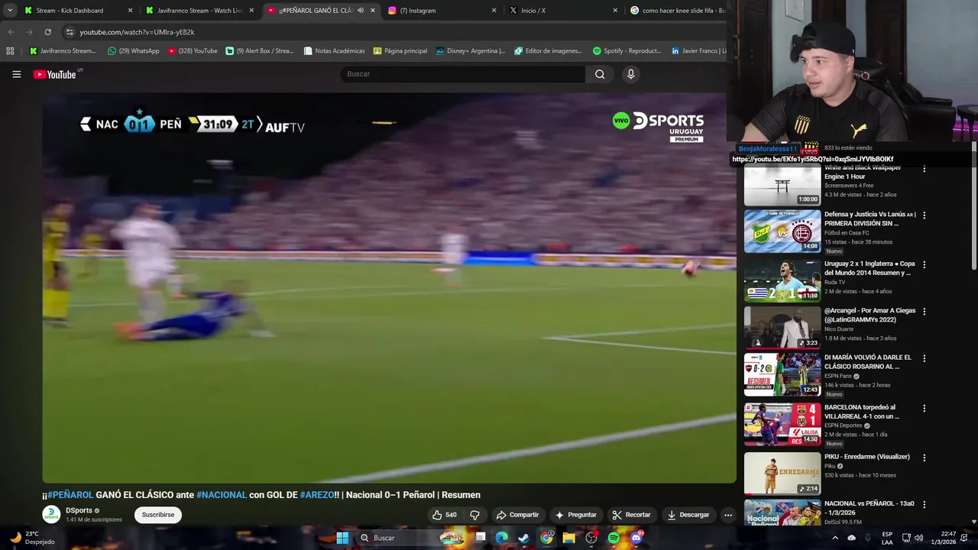Open Spotify Reproduct... bookmark
The width and height of the screenshot is (978, 550).
pyautogui.click(x=627, y=51)
